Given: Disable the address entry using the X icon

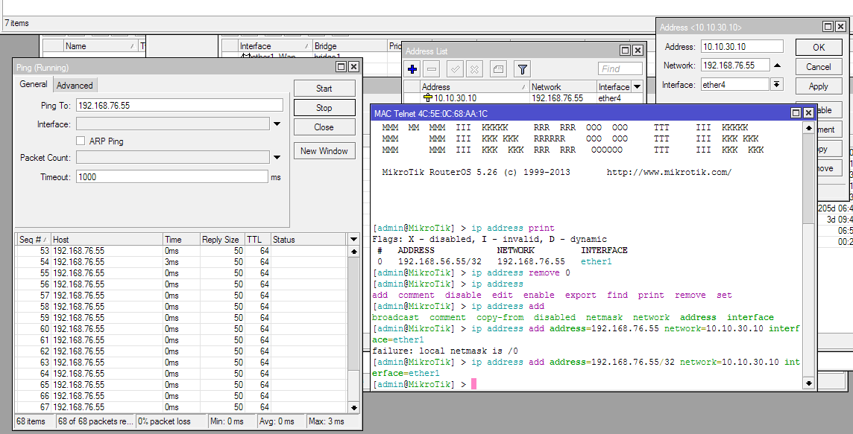Looking at the screenshot, I should tap(474, 69).
